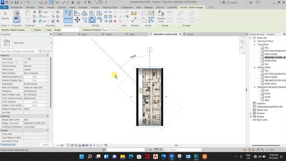
Task: Select the Mirror Draw Axis tool
Action: [x=99, y=13]
